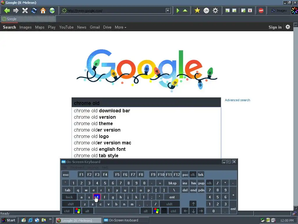
Task: Click the tab key on On-Screen Keyboard
Action: point(68,190)
